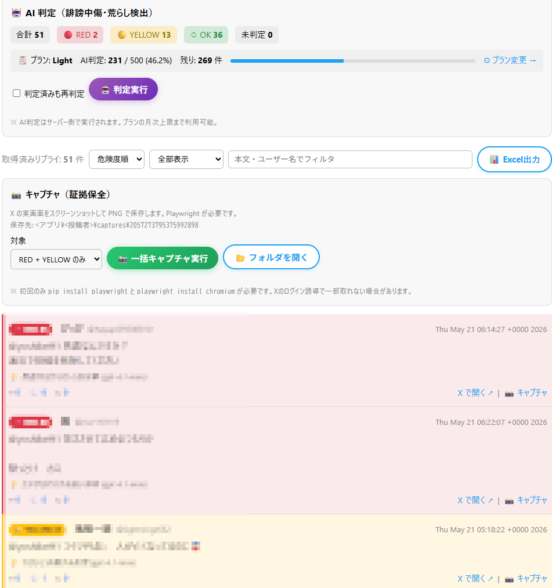Click the yellow circle icon in YELLOW chip
The height and width of the screenshot is (588, 552).
coord(121,35)
